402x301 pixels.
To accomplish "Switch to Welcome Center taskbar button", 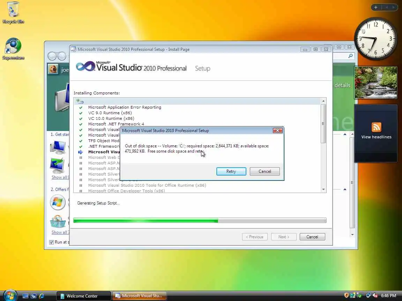I will click(84, 296).
